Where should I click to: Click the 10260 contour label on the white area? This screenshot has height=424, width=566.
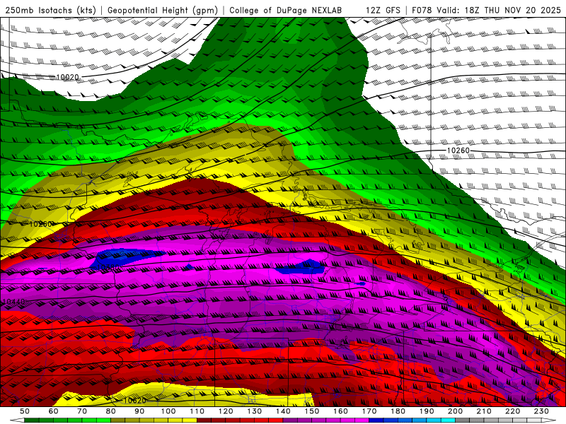458,151
